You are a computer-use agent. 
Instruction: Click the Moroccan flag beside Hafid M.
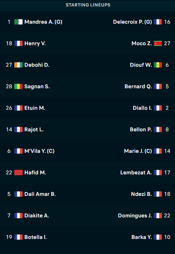18,173
